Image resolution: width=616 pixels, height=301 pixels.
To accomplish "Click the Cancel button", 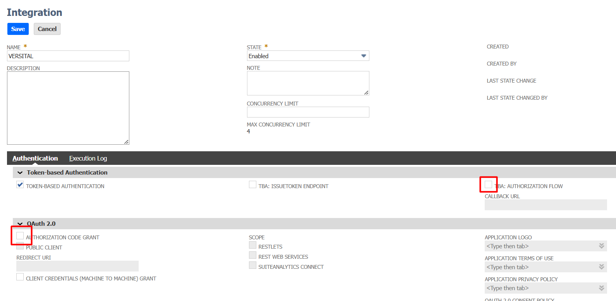I will click(x=47, y=29).
